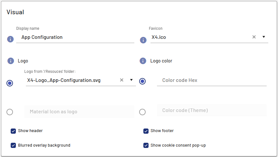Select the Color code Hex radio button
Image resolution: width=278 pixels, height=157 pixels.
click(142, 81)
